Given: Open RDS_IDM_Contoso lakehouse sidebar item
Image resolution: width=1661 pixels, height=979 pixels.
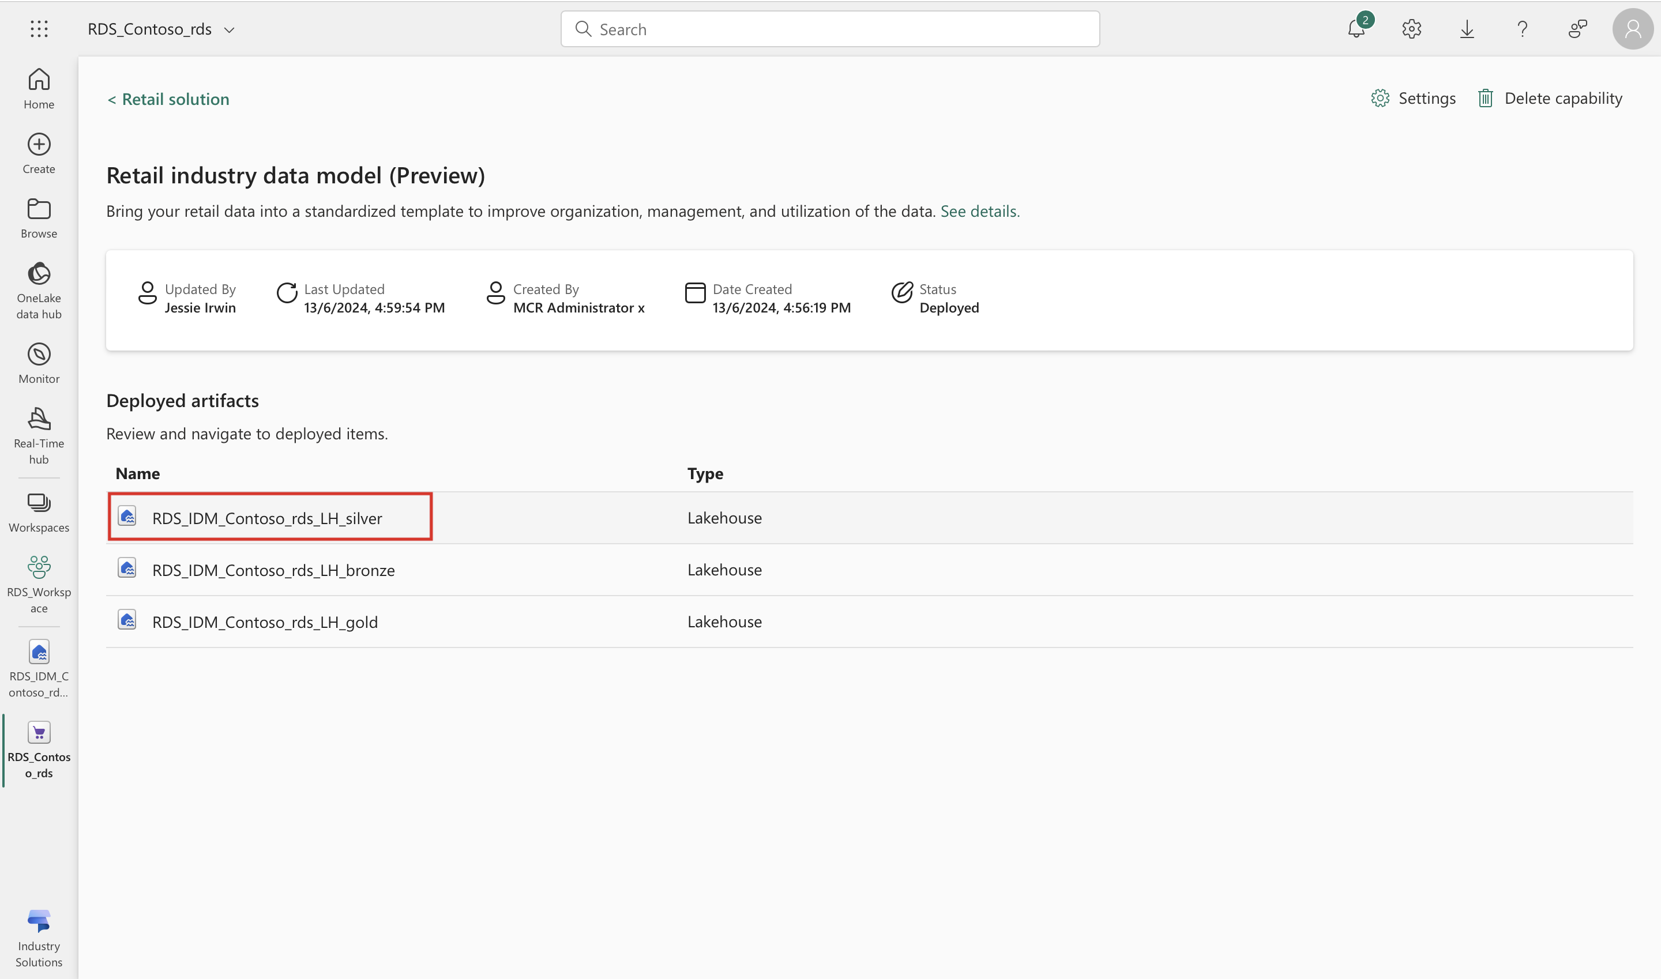Looking at the screenshot, I should click(x=39, y=669).
